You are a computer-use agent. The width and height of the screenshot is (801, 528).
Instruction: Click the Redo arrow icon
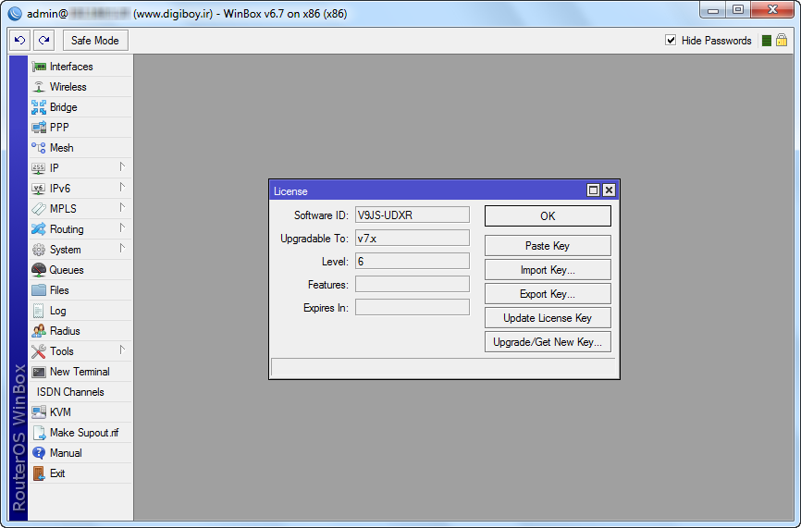click(x=43, y=41)
